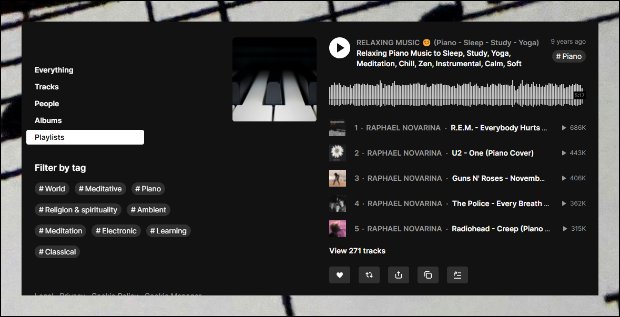Open RAPHAEL NOVARINA on track 5

tap(404, 229)
